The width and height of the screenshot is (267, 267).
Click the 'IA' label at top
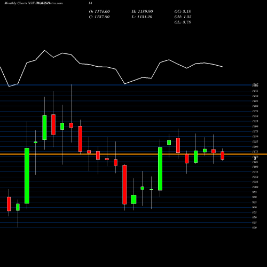tap(90, 3)
